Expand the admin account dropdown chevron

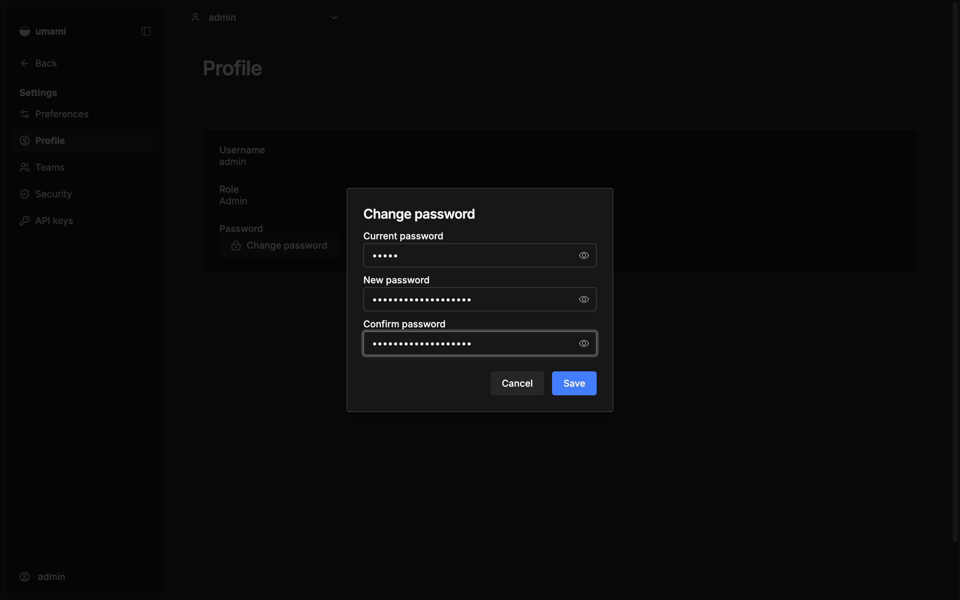pos(334,17)
